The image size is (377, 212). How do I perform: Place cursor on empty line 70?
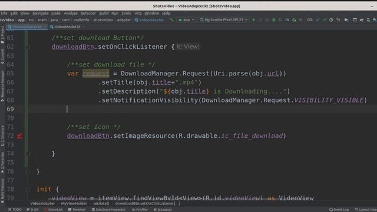(202, 118)
